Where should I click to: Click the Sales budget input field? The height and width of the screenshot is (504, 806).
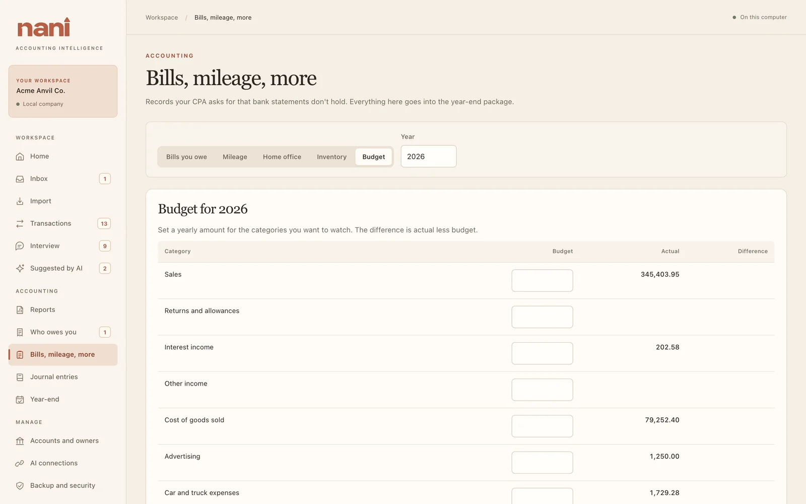542,280
